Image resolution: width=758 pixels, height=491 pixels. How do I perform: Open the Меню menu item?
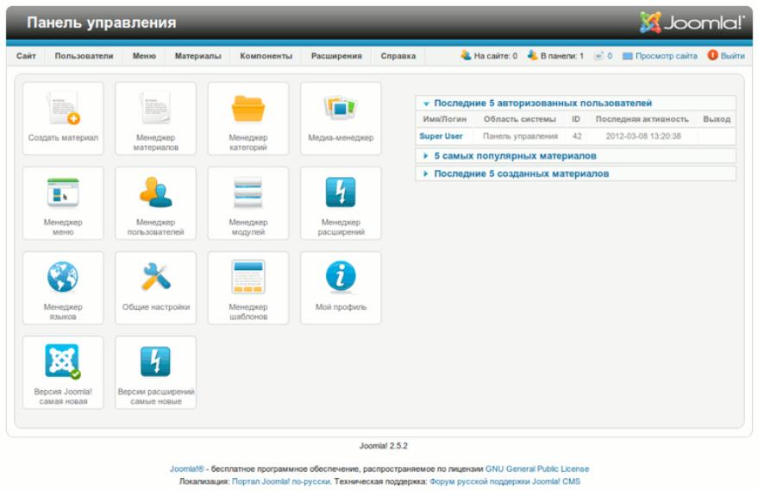click(144, 56)
